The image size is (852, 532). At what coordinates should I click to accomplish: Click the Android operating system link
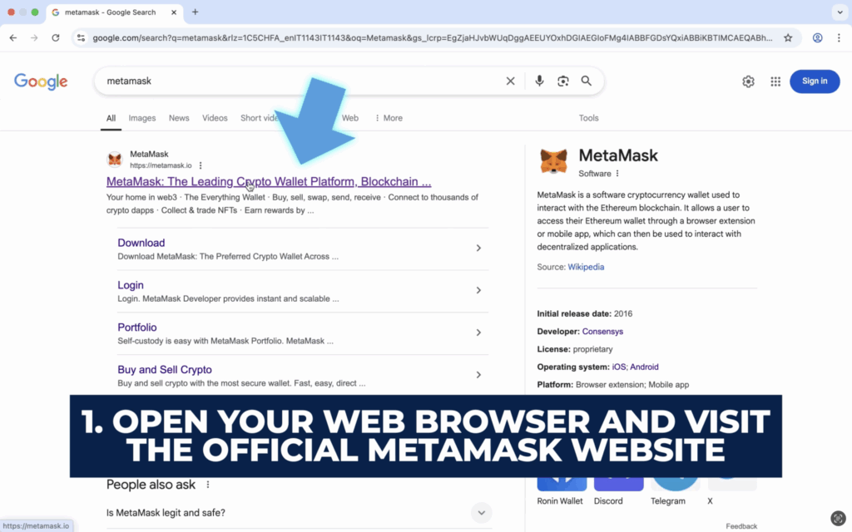pyautogui.click(x=644, y=367)
